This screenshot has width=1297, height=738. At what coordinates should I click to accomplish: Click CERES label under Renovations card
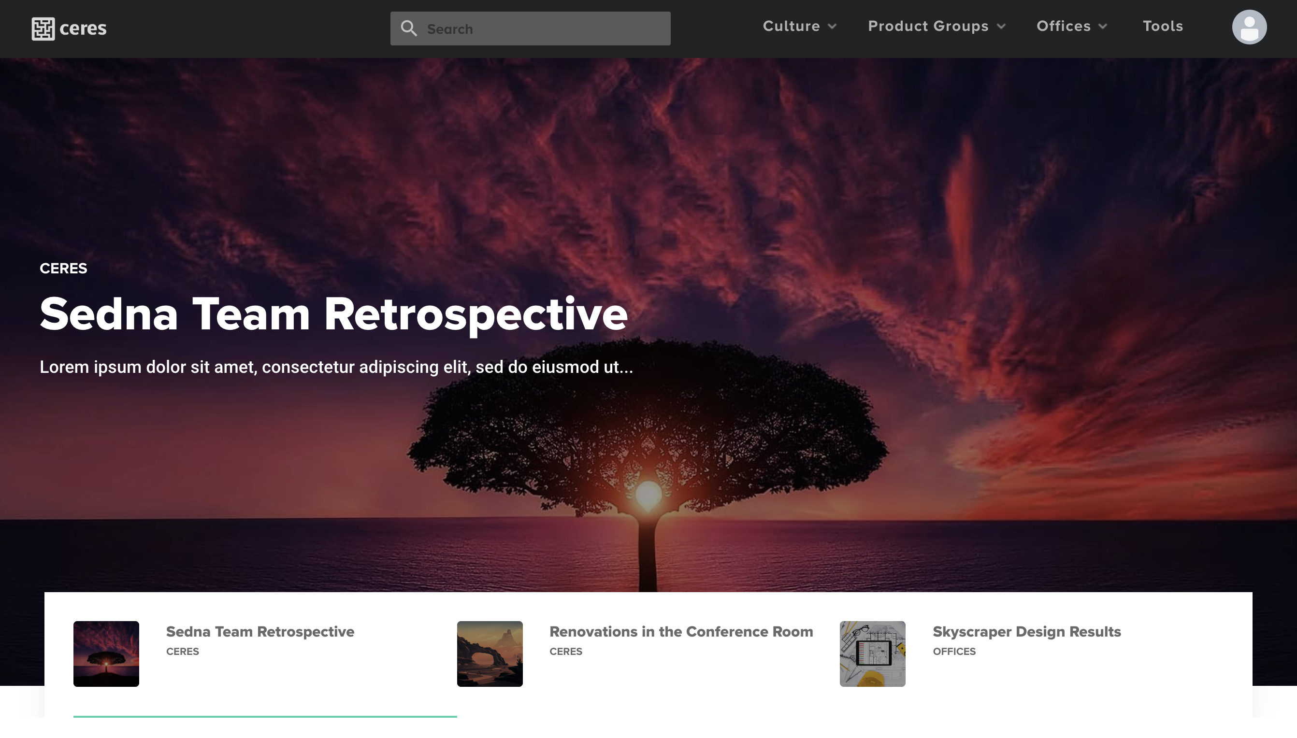[566, 652]
